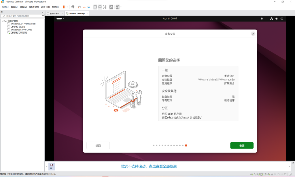Screen dimensions: 295x177
Task: Click the orange current-step progress dot
Action: click(x=186, y=145)
